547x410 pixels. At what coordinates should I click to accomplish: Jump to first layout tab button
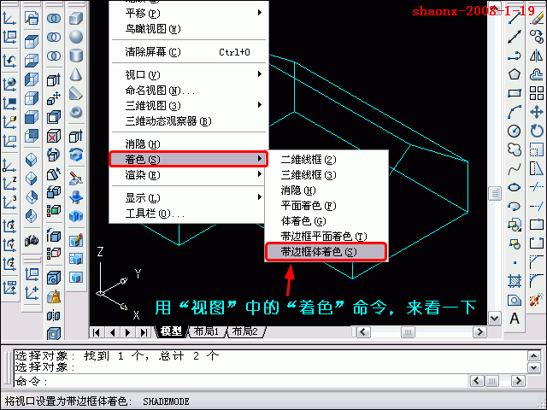[x=97, y=332]
